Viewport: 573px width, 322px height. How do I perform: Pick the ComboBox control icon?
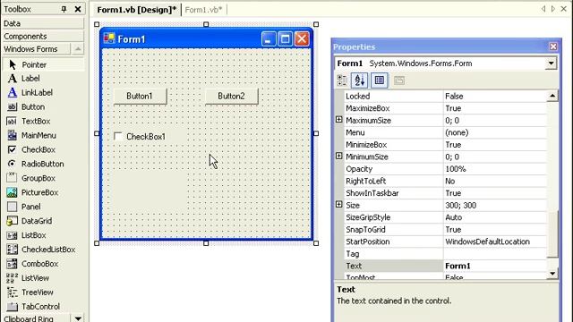[12, 264]
